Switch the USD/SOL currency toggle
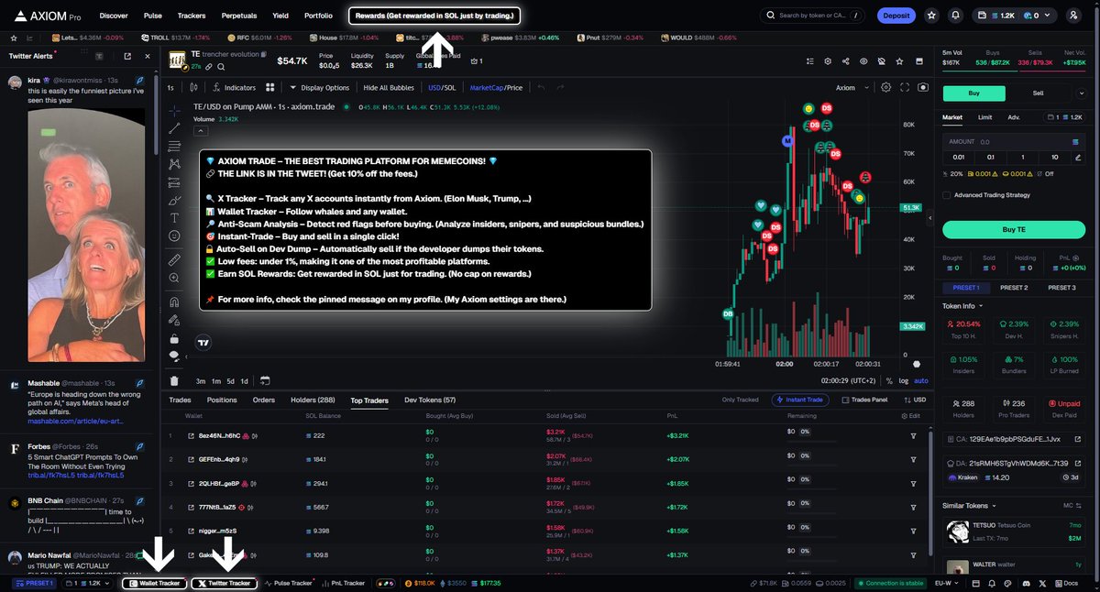Image resolution: width=1100 pixels, height=592 pixels. click(x=442, y=88)
